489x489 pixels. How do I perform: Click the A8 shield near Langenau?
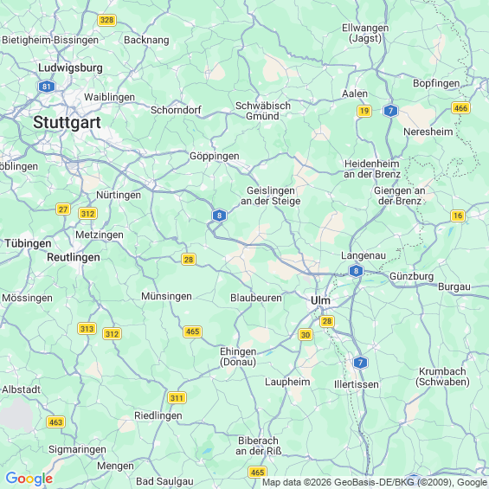(x=356, y=271)
